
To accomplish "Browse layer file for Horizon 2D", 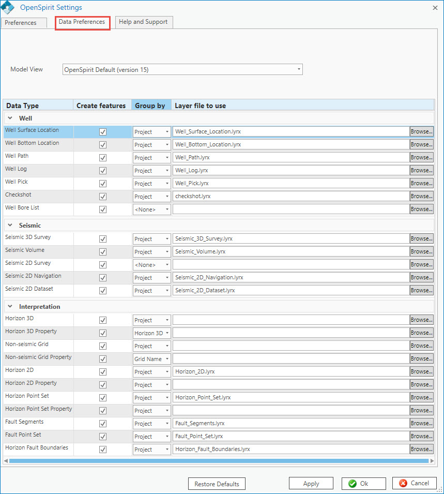I will click(422, 372).
